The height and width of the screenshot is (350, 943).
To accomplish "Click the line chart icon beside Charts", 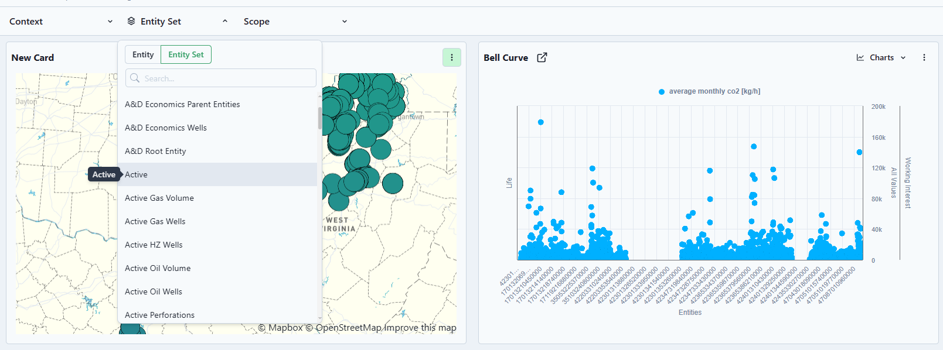I will click(x=860, y=57).
